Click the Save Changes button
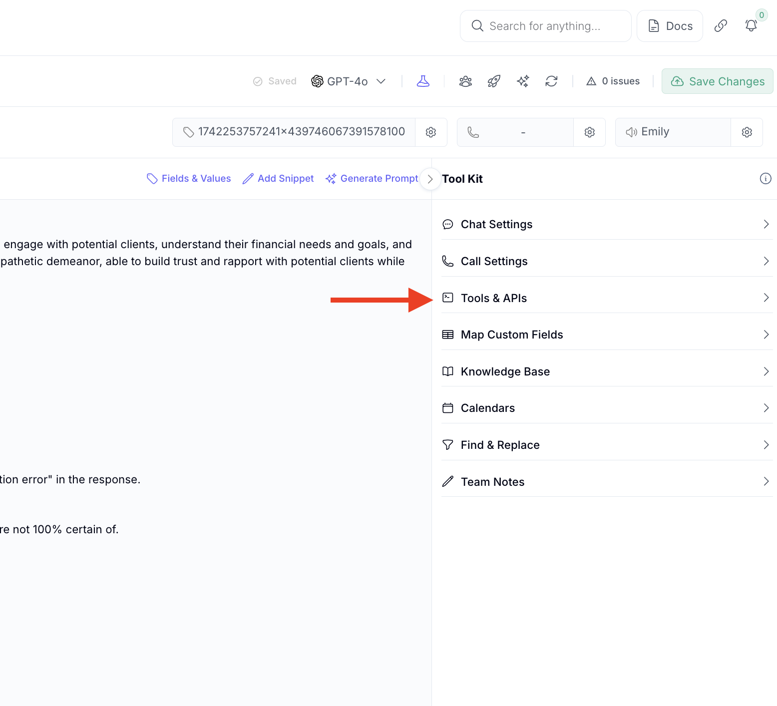 [x=717, y=81]
